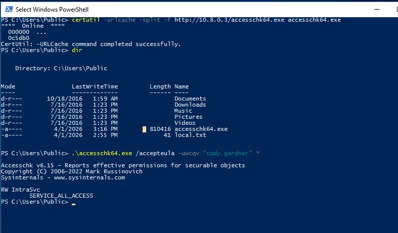Click the 'Select Windows PowerShell' title text
The height and width of the screenshot is (233, 398).
[52, 10]
